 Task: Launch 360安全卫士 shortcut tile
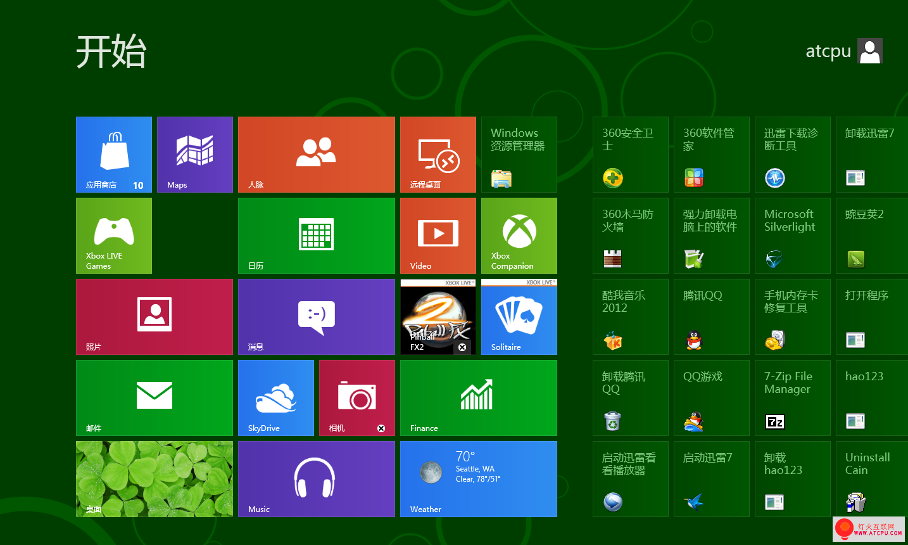(x=630, y=154)
